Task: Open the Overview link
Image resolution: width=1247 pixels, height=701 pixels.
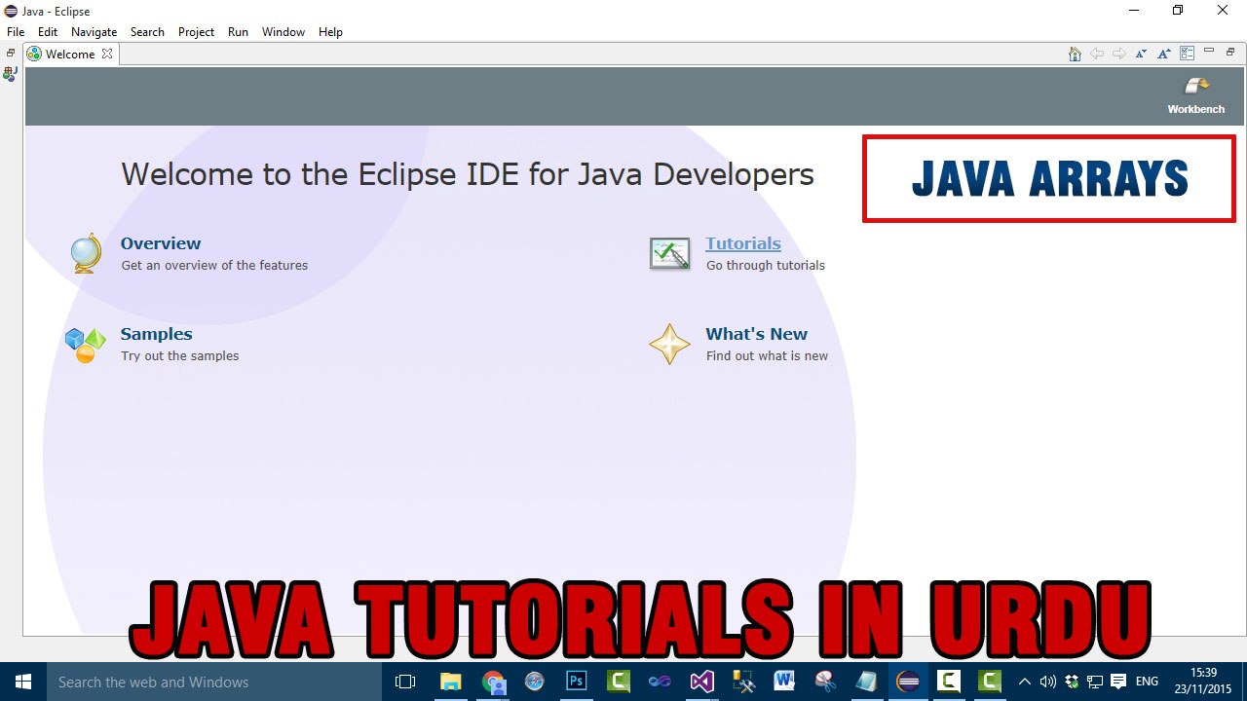Action: (x=161, y=243)
